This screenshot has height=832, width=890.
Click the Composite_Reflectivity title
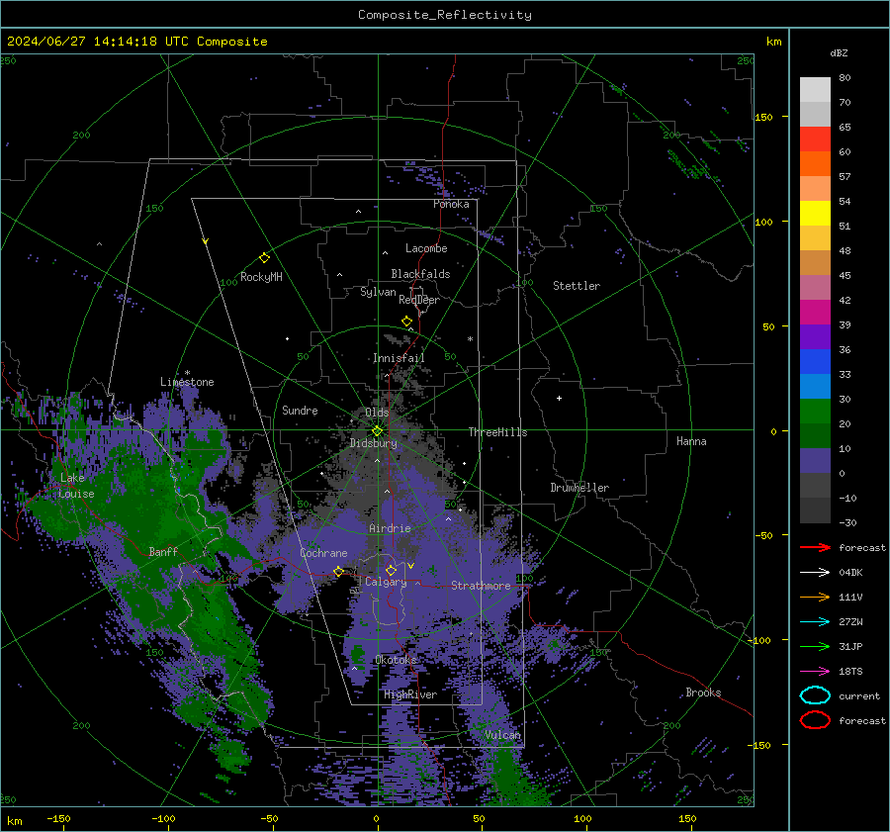click(x=445, y=15)
